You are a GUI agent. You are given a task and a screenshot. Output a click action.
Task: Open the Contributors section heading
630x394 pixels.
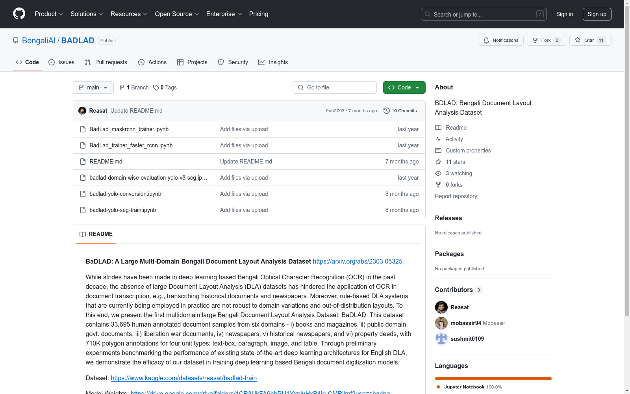459,290
